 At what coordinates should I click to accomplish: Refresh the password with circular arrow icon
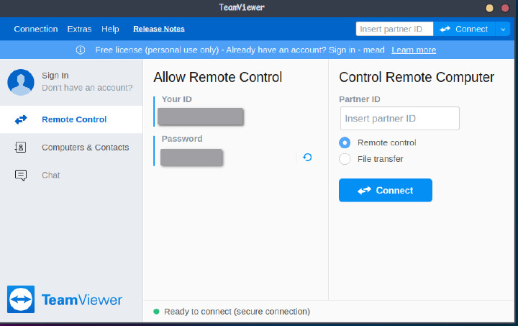tap(307, 157)
